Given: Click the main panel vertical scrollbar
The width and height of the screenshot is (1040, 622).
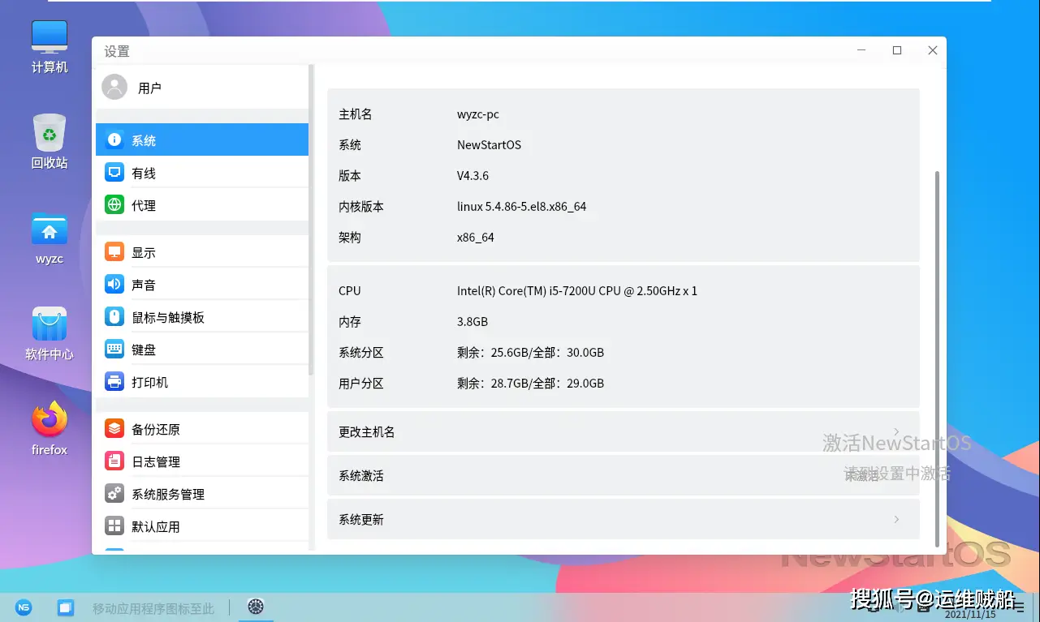Looking at the screenshot, I should (x=938, y=358).
